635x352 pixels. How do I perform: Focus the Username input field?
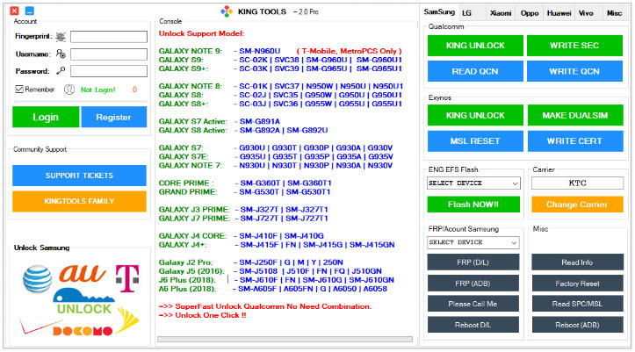click(109, 54)
